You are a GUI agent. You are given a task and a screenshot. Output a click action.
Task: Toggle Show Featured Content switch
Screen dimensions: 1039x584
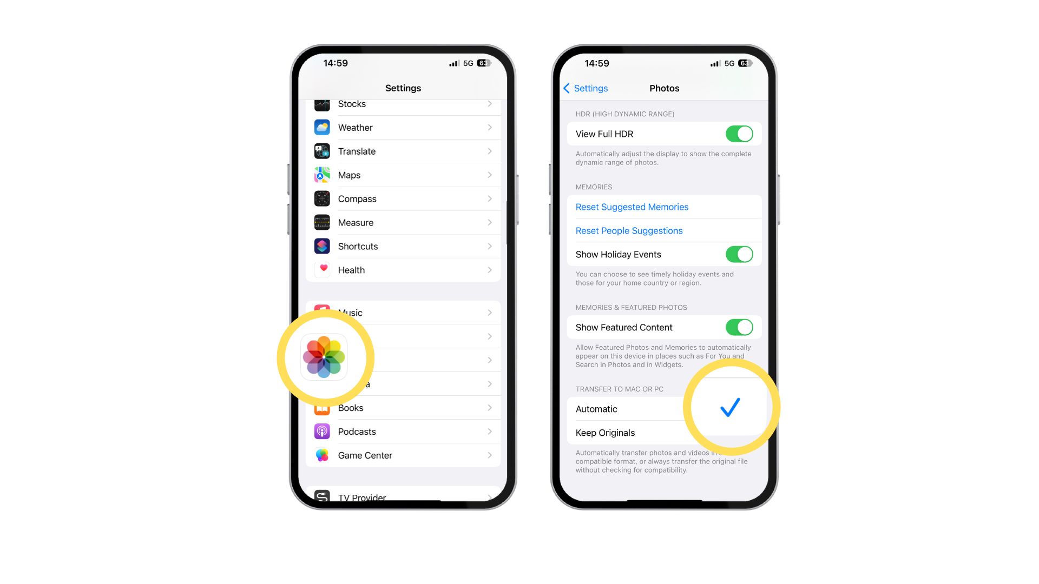(x=739, y=327)
